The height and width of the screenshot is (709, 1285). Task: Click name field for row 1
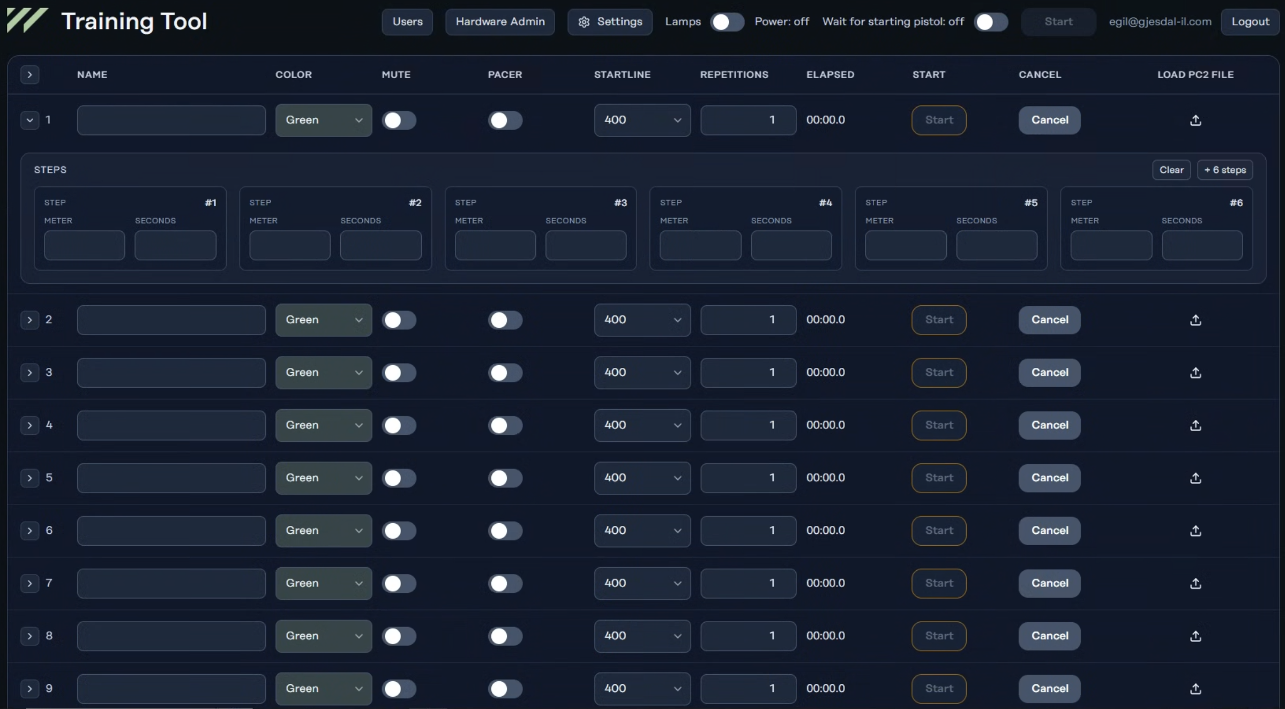click(171, 120)
